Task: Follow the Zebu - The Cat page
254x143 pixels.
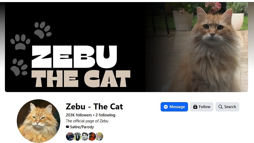Action: 202,107
